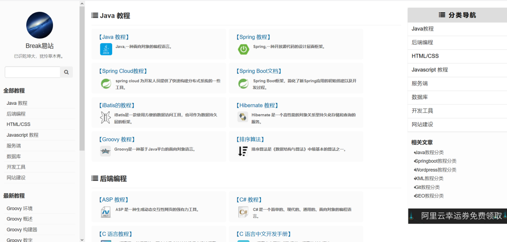Open Git教程分类 related article
The height and width of the screenshot is (242, 507).
[x=427, y=187]
